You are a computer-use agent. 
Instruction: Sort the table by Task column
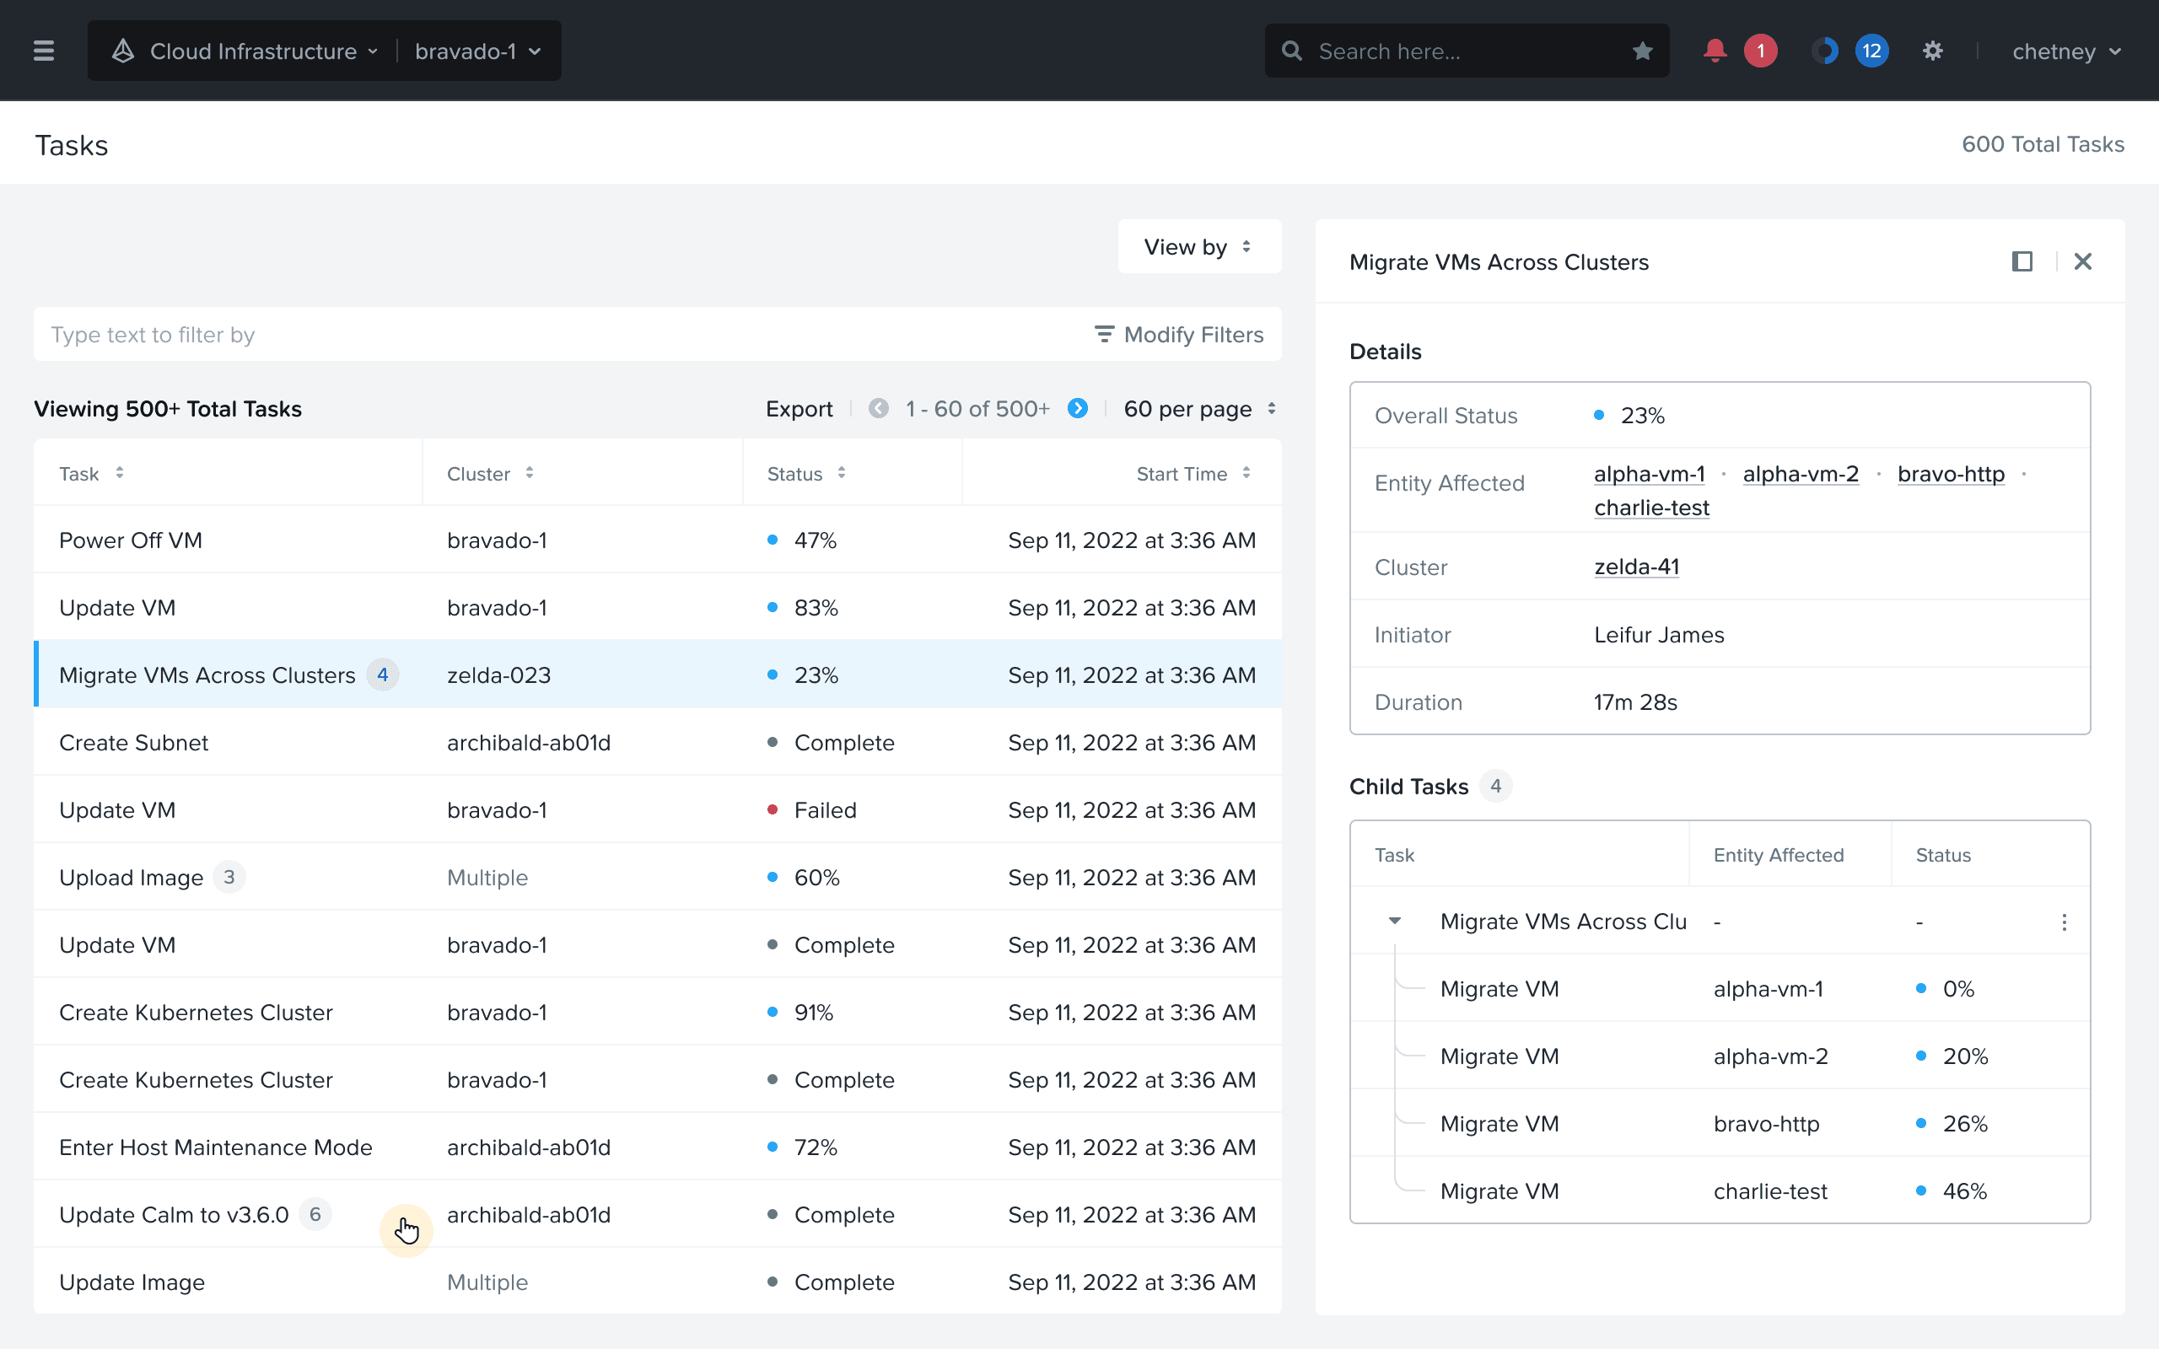120,473
